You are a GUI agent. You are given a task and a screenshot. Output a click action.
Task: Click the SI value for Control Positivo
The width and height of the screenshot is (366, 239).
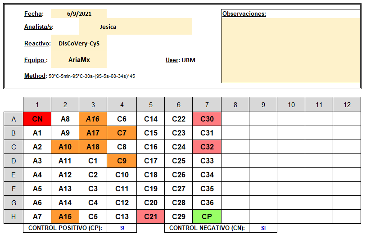click(x=122, y=228)
